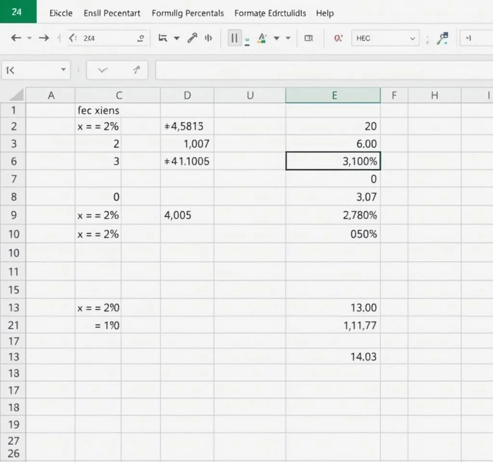Open the Ensil Pecentart menu

point(112,13)
